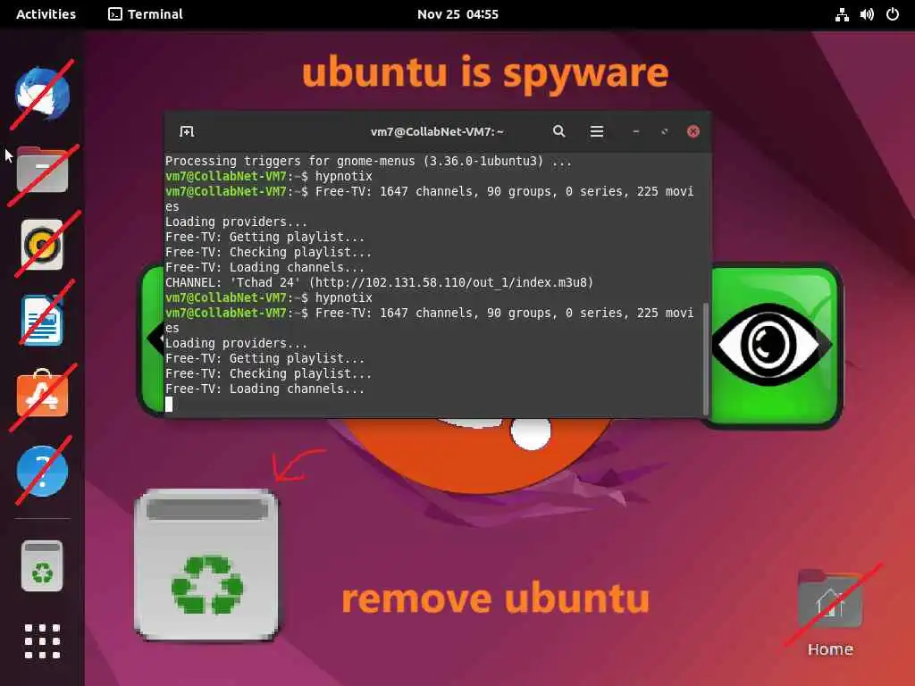
Task: Click the volume speaker icon
Action: coord(867,14)
